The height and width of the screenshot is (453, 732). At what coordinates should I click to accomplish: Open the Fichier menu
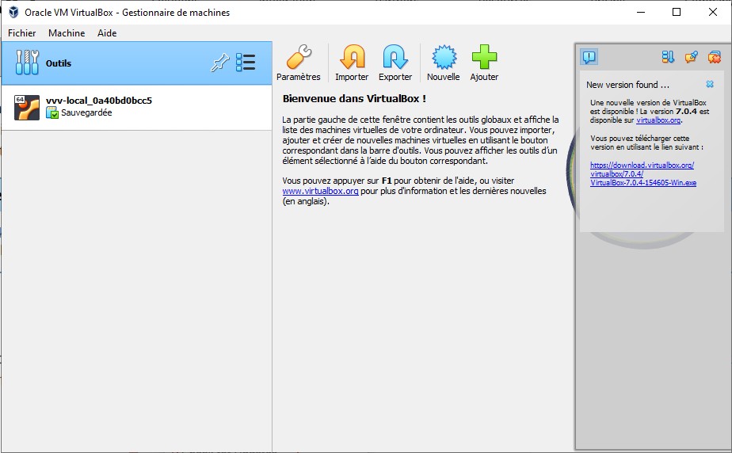pos(22,33)
